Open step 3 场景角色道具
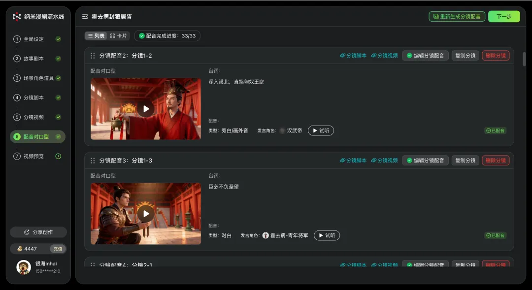The image size is (532, 290). (37, 78)
